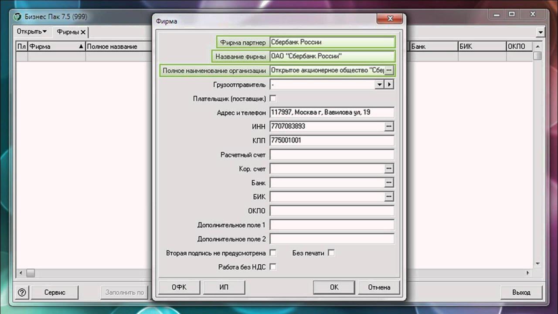Click the horizontal scrollbar right arrow
The image size is (558, 314).
click(528, 273)
